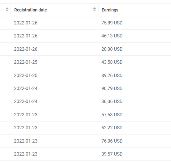Click the 36,06 USD earnings value
The image size is (171, 163).
click(x=112, y=101)
